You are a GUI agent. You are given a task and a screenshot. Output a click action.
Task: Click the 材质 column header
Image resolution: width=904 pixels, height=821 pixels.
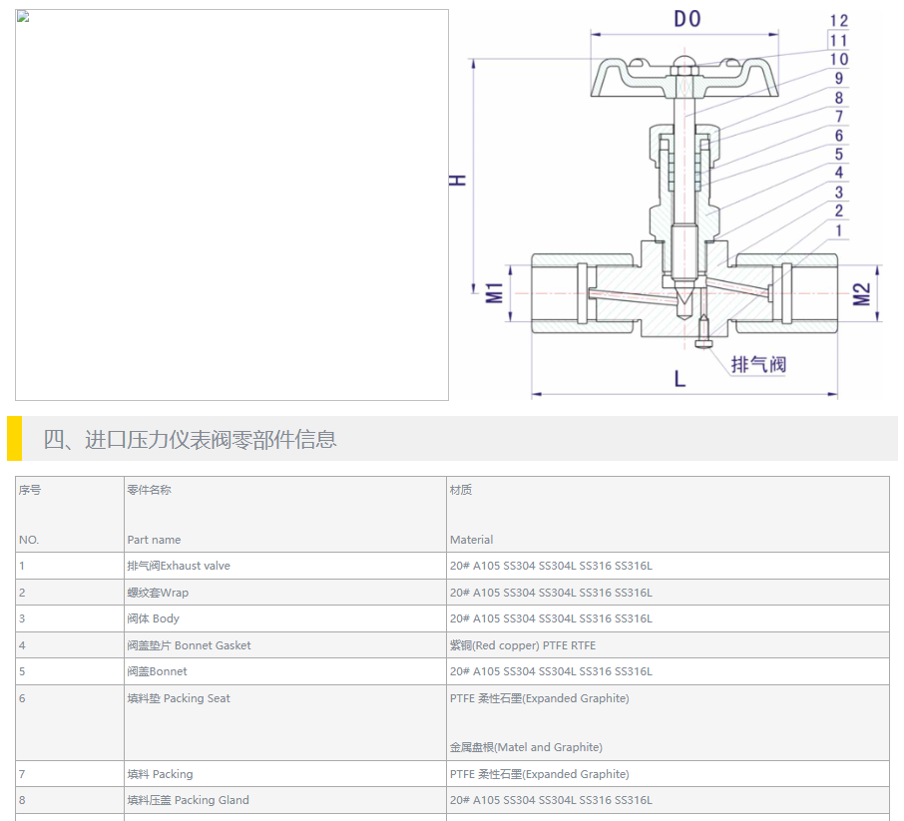(461, 490)
